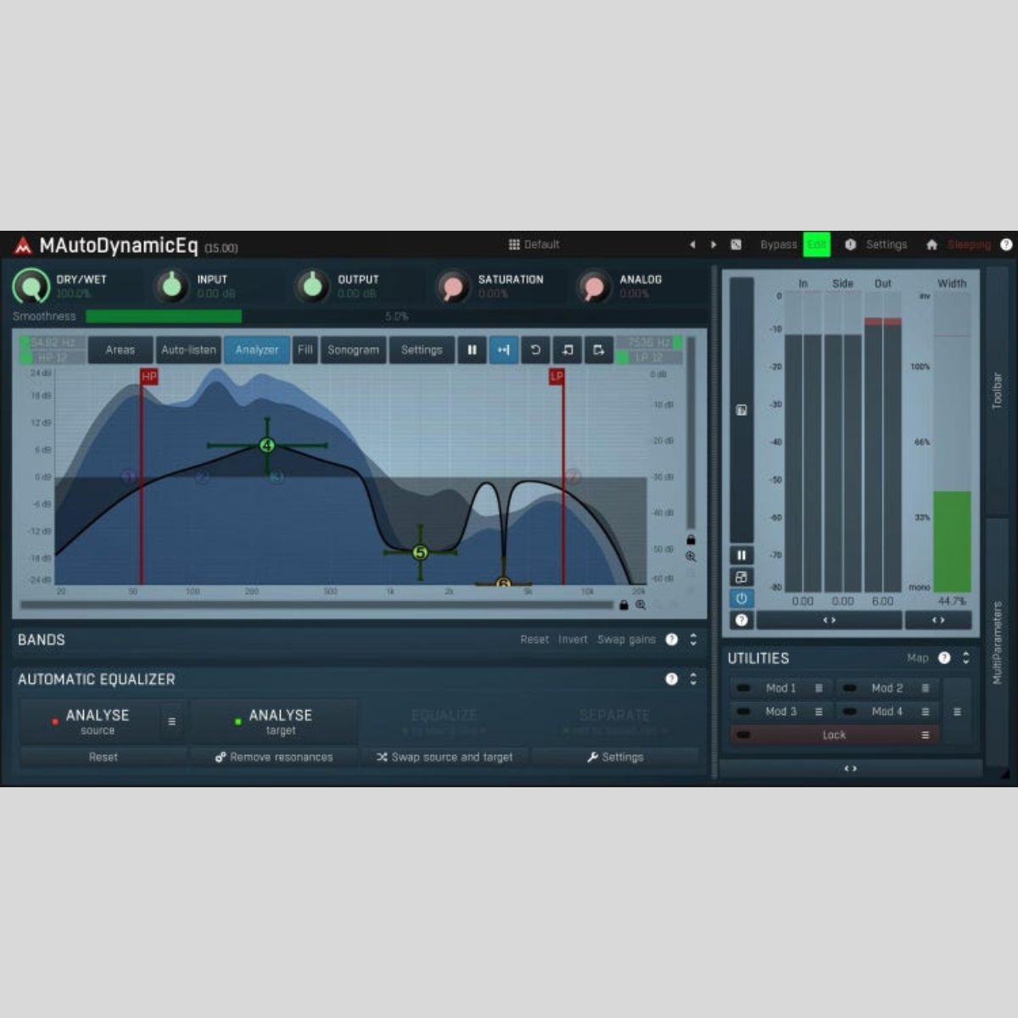Image resolution: width=1018 pixels, height=1018 pixels.
Task: Collapse the Automatic Equalizer section arrows
Action: [x=693, y=679]
